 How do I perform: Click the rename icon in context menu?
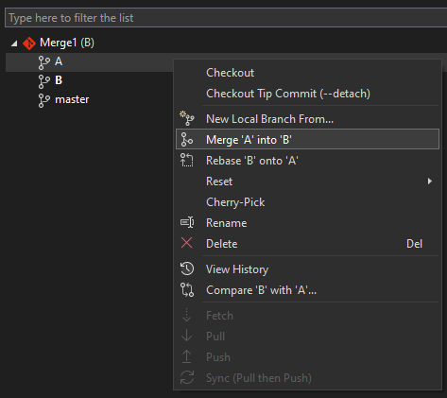[187, 222]
